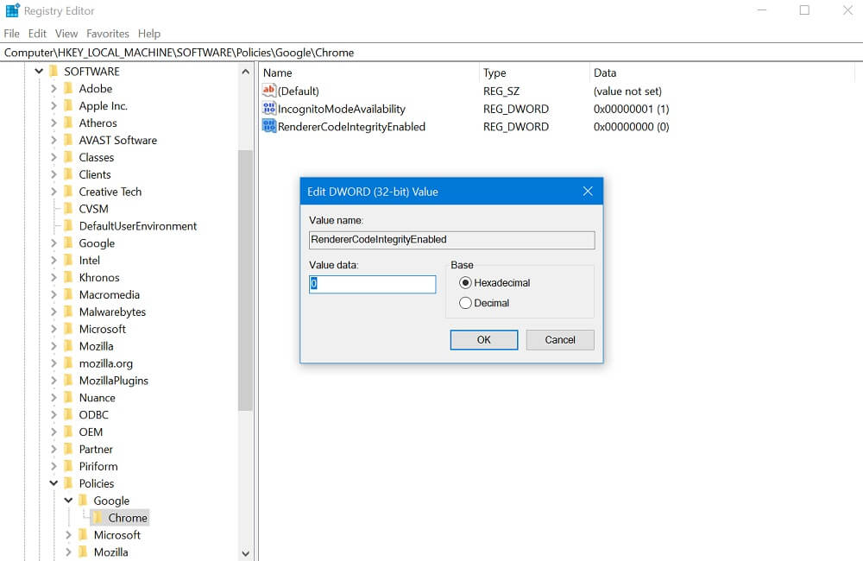Click the Creative Tech folder icon
This screenshot has width=863, height=561.
pos(69,191)
